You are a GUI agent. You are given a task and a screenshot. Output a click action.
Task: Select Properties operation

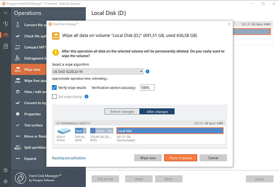point(29,114)
